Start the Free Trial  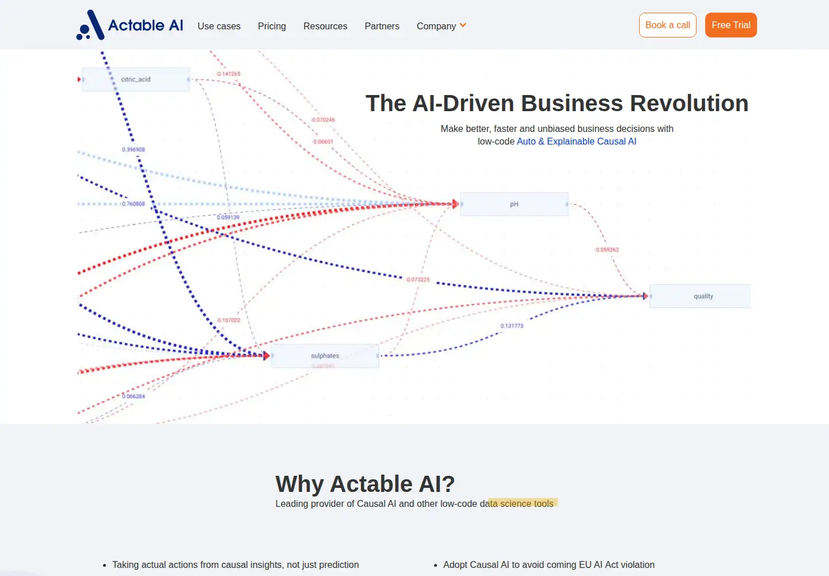pos(731,25)
